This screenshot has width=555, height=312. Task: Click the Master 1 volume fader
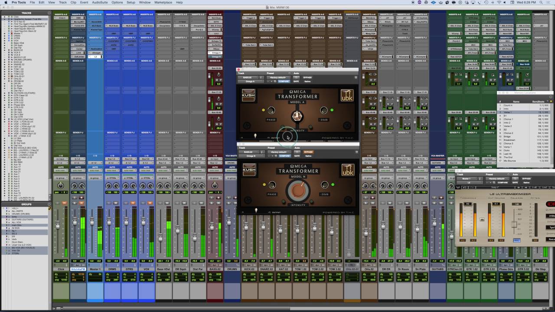click(x=92, y=221)
